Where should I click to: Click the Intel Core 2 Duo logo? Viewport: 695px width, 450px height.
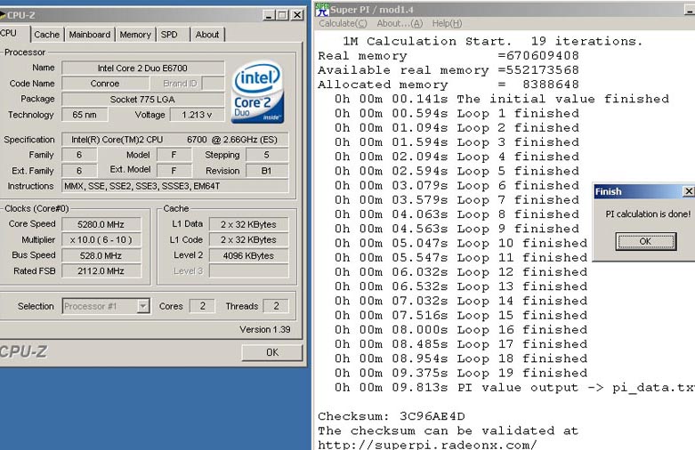(258, 92)
